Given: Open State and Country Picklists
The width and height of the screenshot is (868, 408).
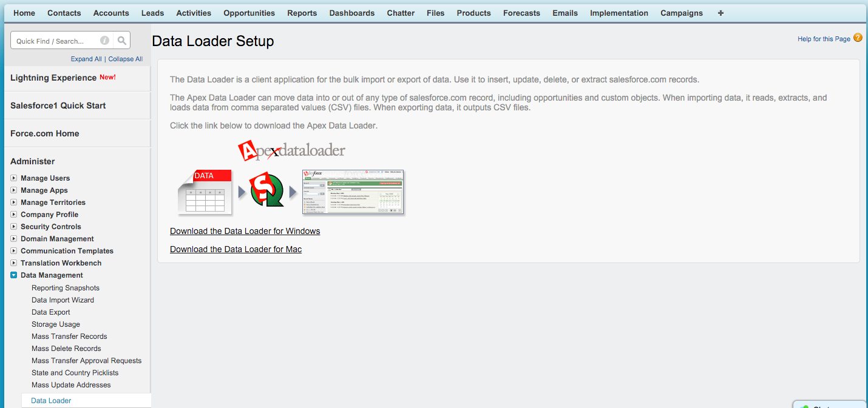Looking at the screenshot, I should pos(75,373).
